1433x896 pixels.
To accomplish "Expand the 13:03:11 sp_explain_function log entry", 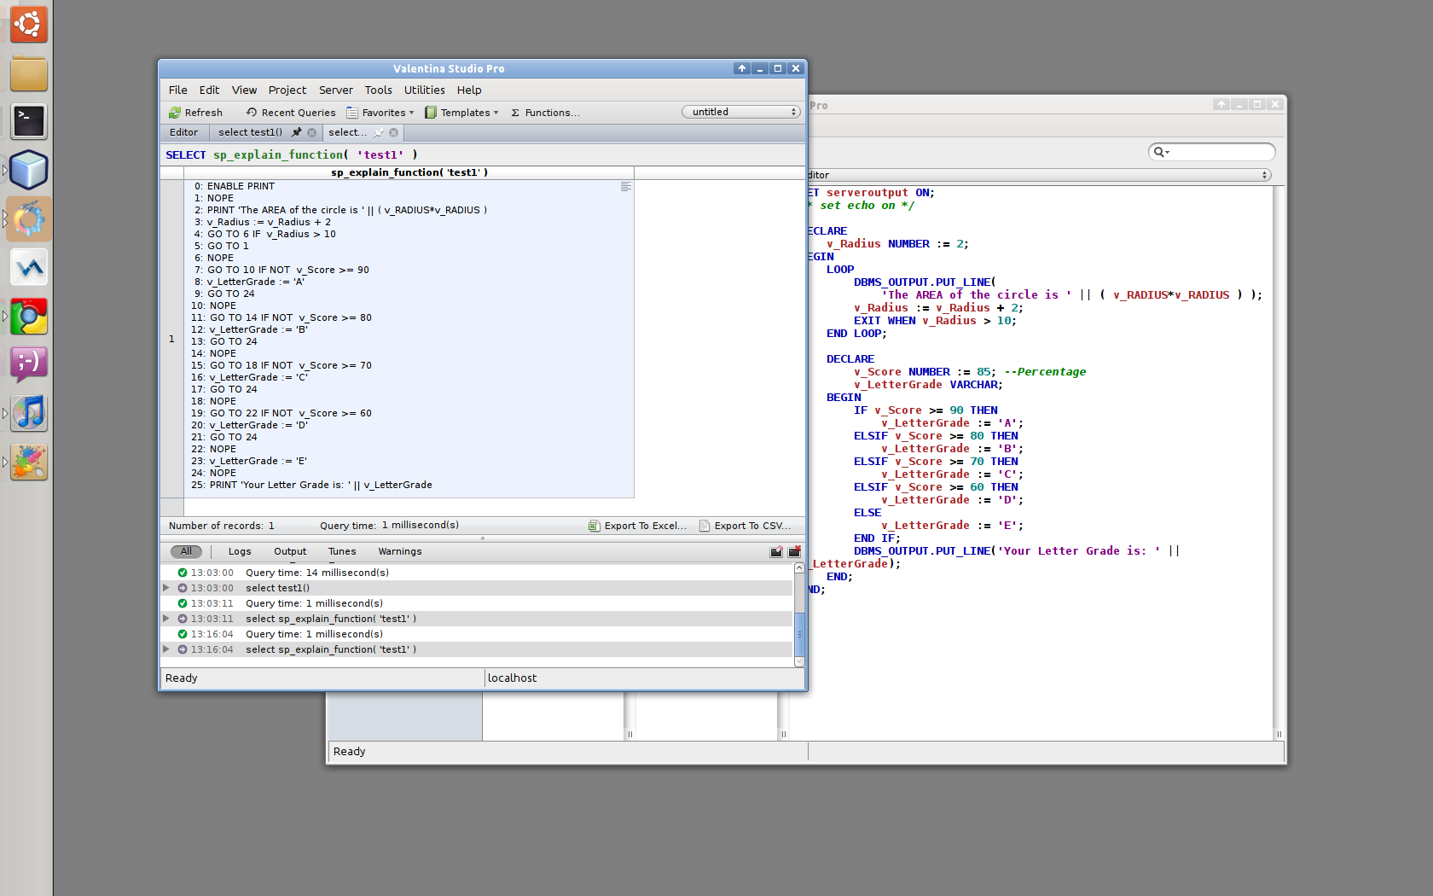I will pyautogui.click(x=166, y=619).
